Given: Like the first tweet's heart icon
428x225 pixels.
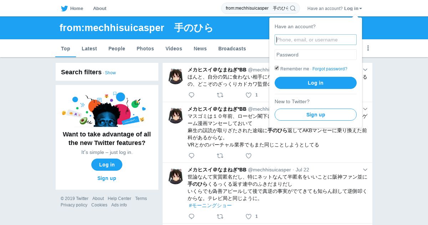Looking at the screenshot, I should pos(249,95).
